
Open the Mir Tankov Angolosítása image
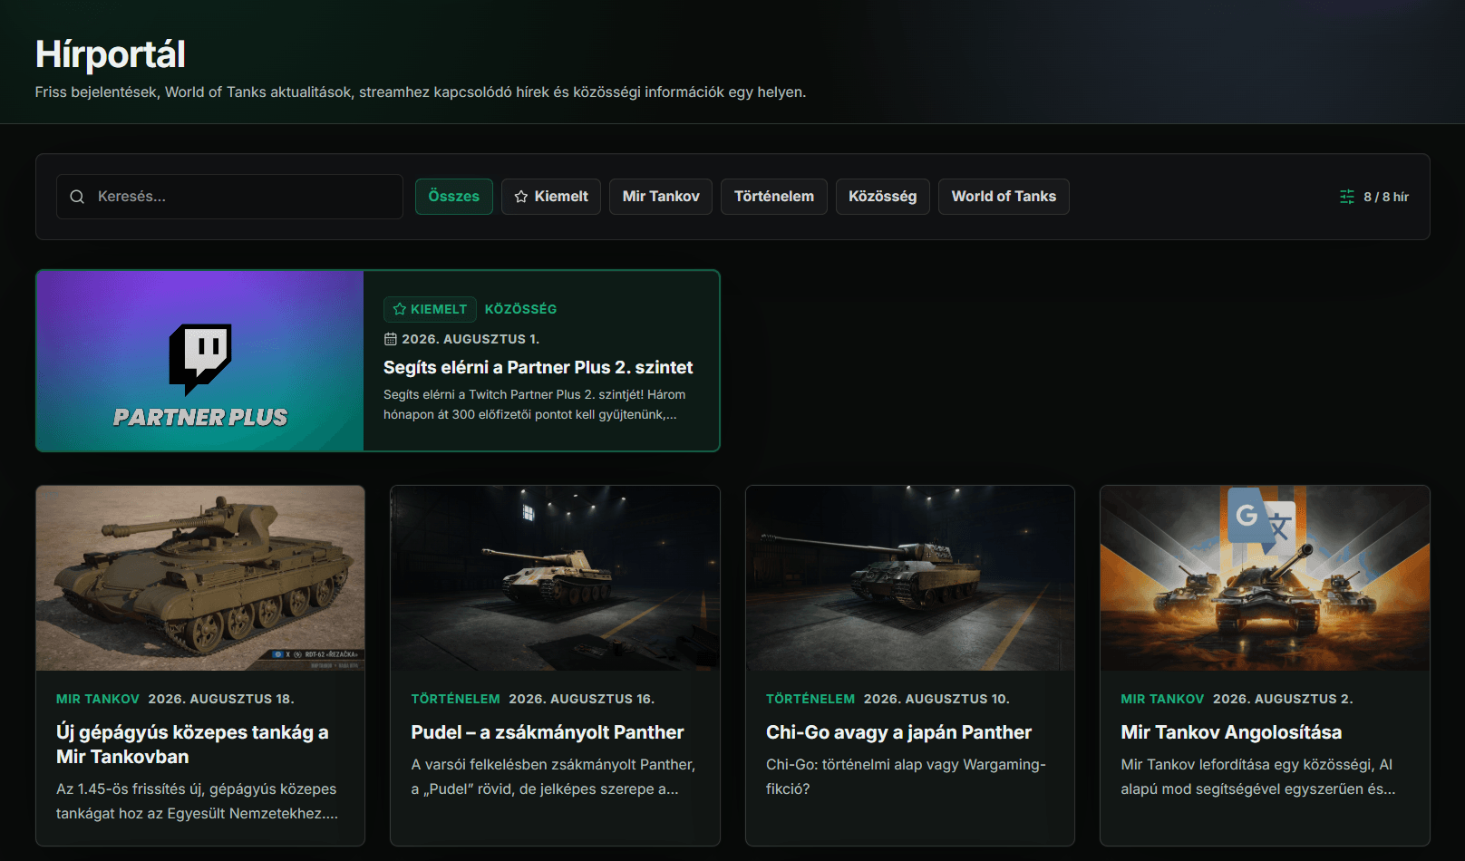[x=1265, y=578]
